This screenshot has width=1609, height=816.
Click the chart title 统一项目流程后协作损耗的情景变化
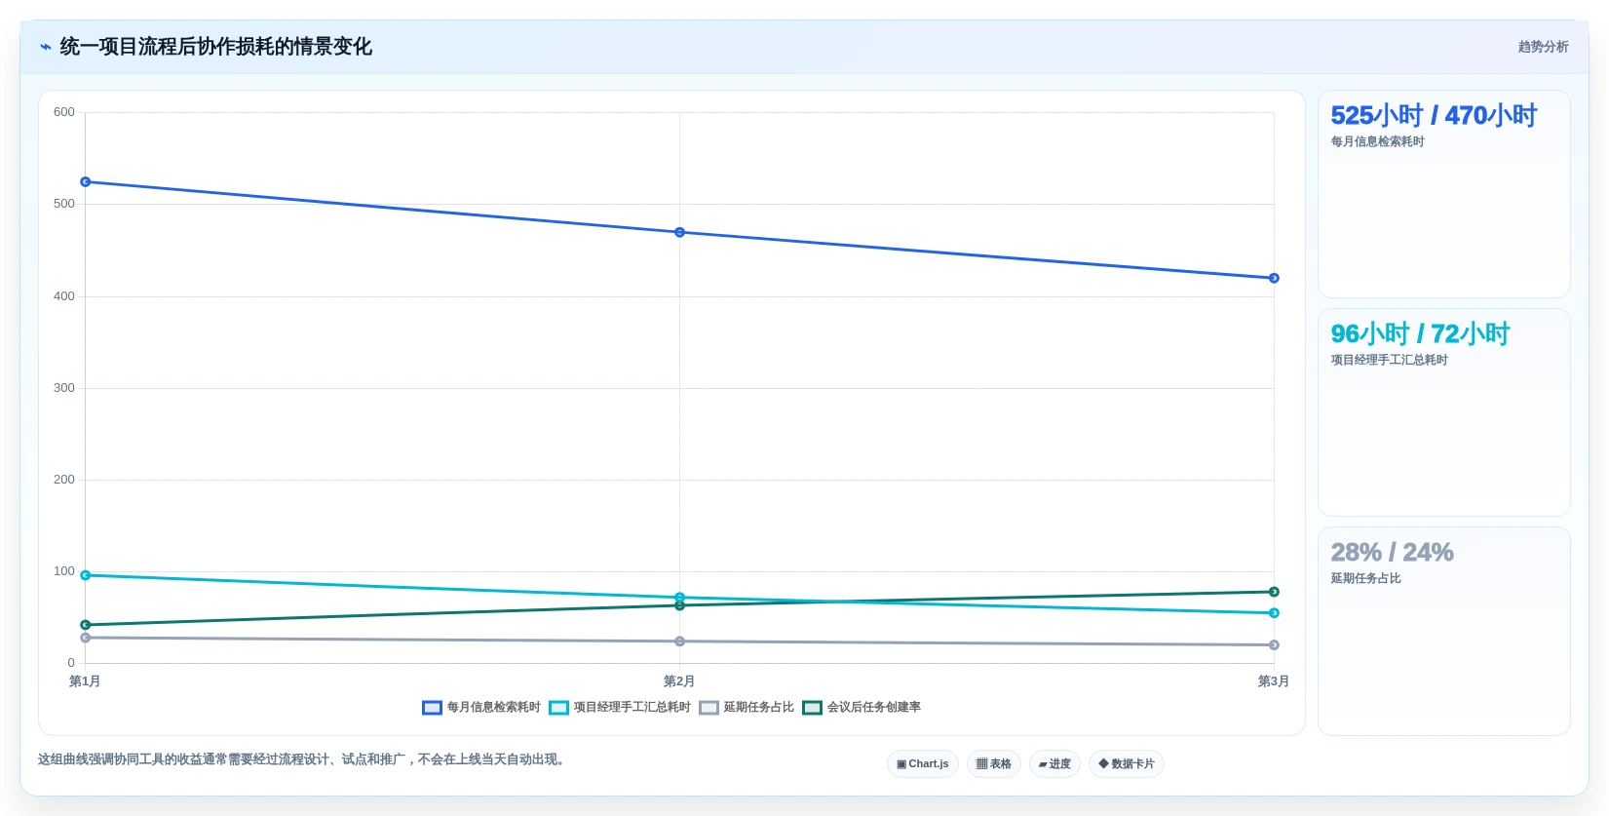tap(216, 47)
